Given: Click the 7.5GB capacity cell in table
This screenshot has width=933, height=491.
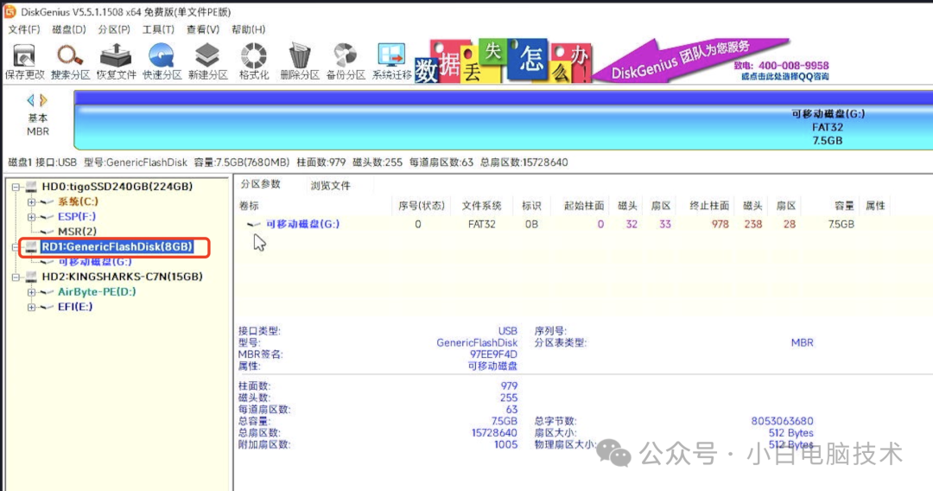Looking at the screenshot, I should coord(841,225).
